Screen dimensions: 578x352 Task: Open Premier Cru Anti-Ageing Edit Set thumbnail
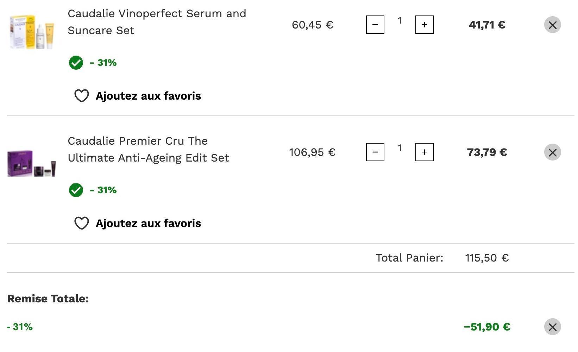pyautogui.click(x=32, y=163)
